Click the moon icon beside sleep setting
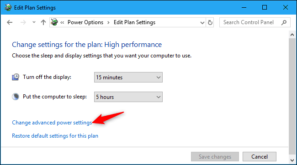Viewport: 297px width, 165px height. pyautogui.click(x=16, y=97)
